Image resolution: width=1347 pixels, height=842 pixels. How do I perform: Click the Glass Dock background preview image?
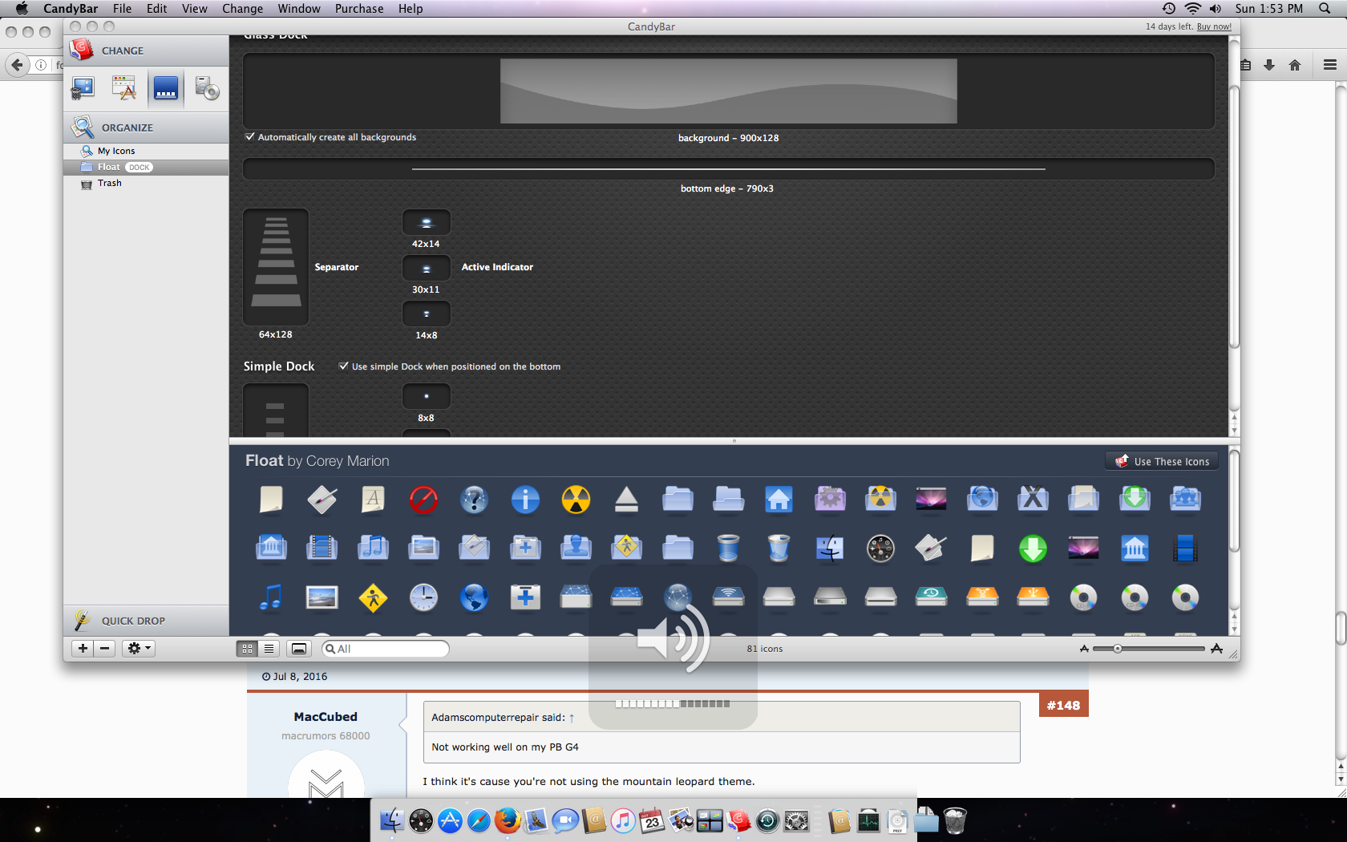click(728, 91)
